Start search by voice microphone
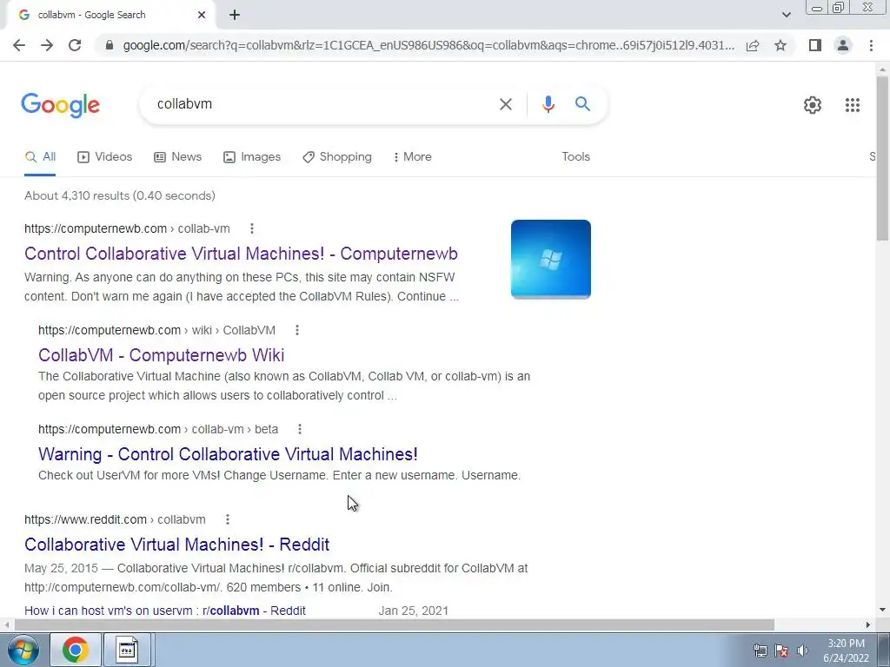Image resolution: width=890 pixels, height=667 pixels. pyautogui.click(x=548, y=104)
